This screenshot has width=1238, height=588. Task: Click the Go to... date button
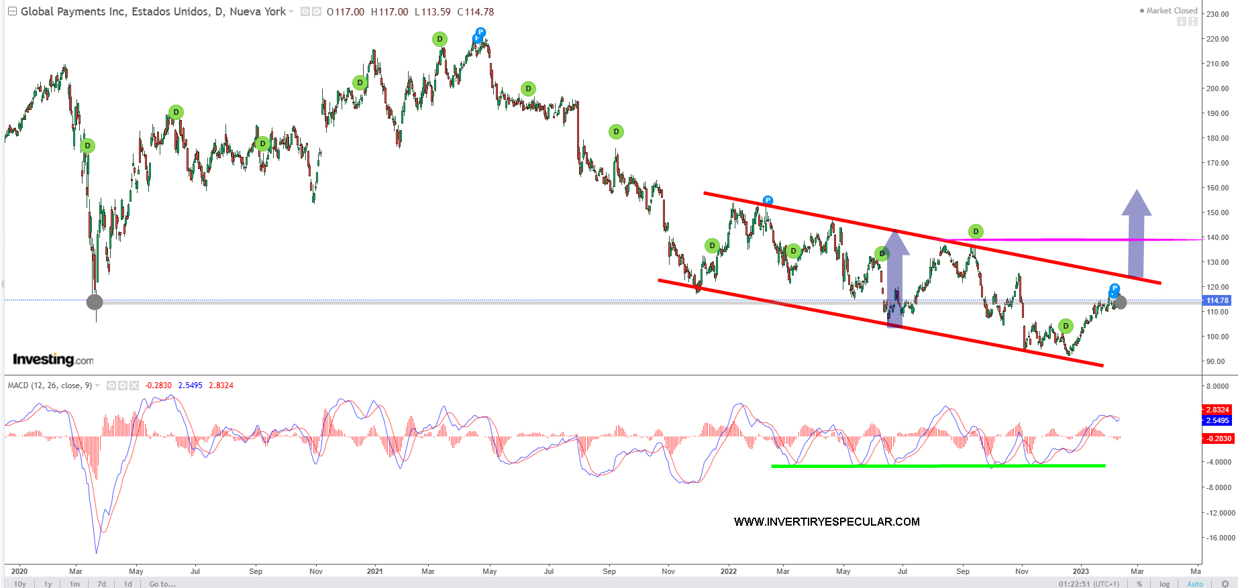162,583
